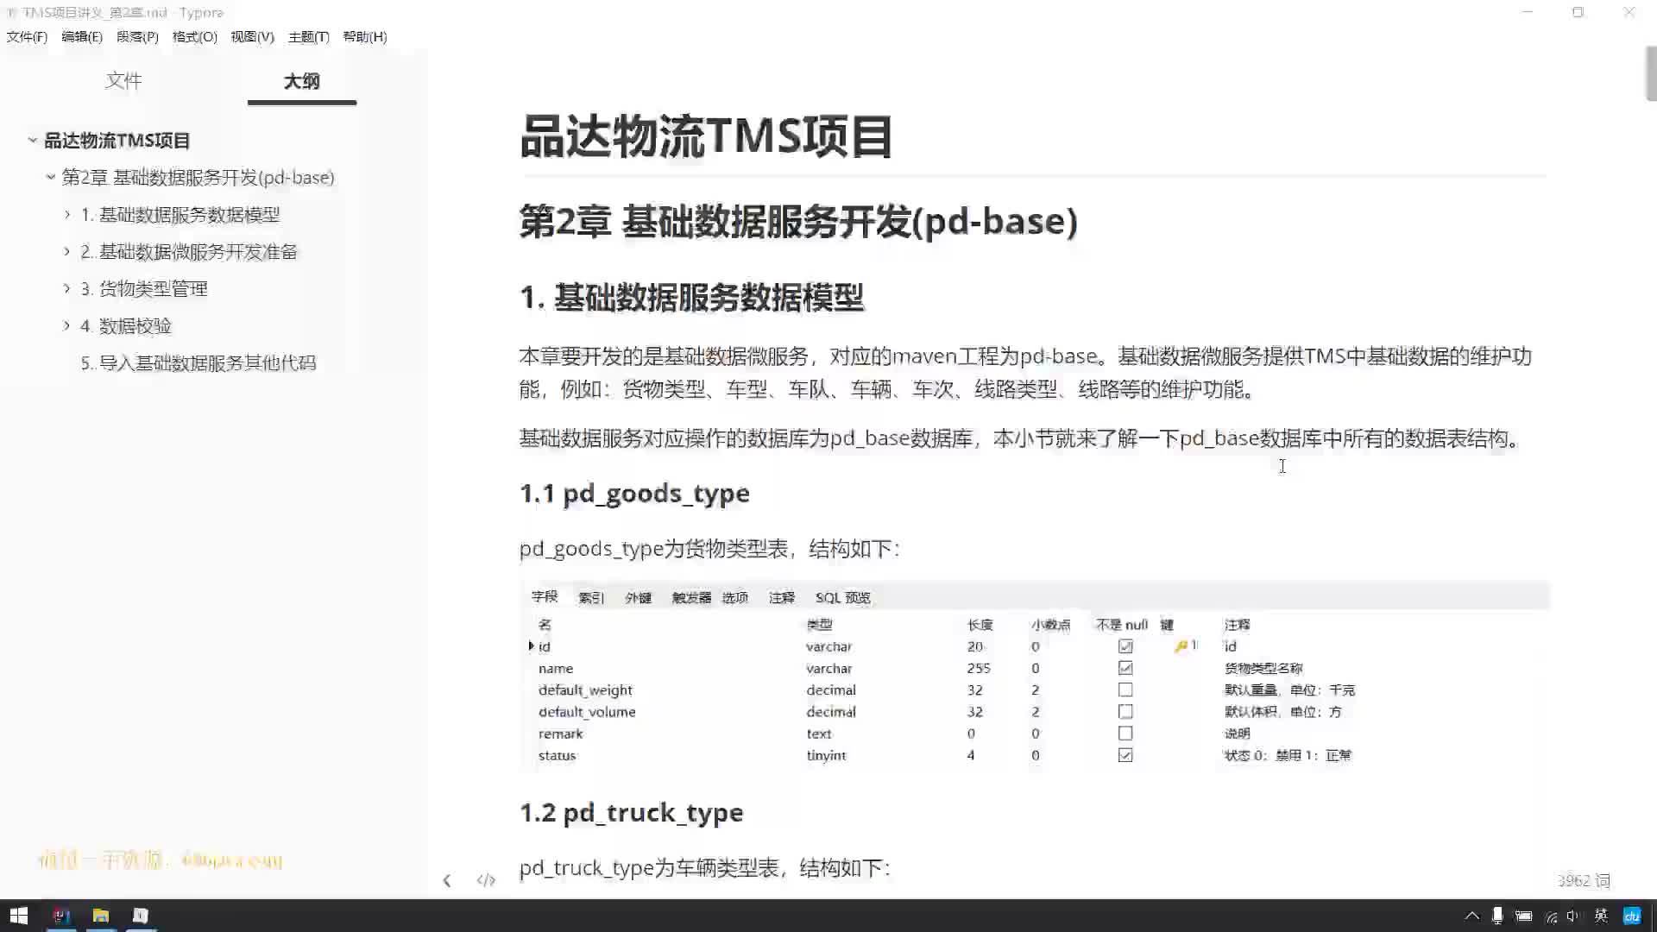Viewport: 1657px width, 932px height.
Task: Jump to outline entry 品达物流TMS项目
Action: (117, 140)
